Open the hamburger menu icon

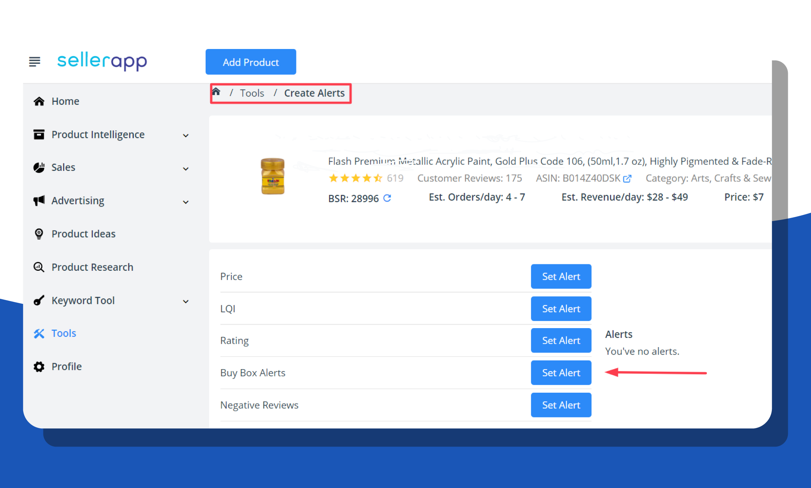tap(35, 61)
